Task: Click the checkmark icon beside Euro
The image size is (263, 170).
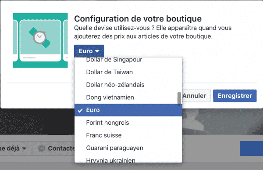Action: point(80,110)
